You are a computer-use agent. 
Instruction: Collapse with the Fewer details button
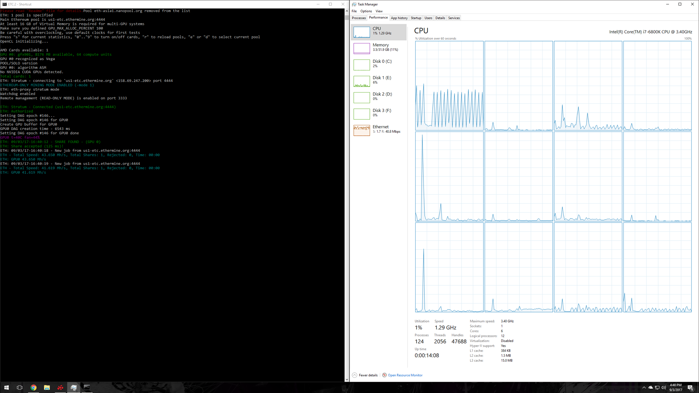coord(368,375)
